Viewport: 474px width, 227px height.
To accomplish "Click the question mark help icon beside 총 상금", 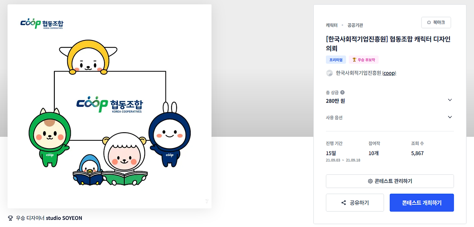I will (x=342, y=93).
